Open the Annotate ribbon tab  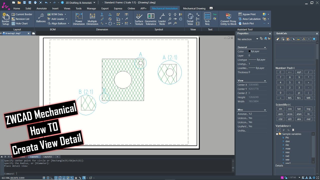[x=41, y=8]
